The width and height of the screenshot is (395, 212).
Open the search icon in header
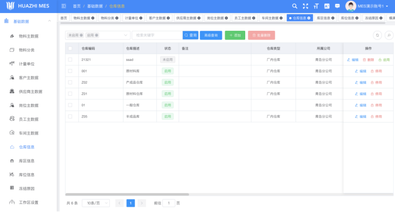click(x=294, y=6)
